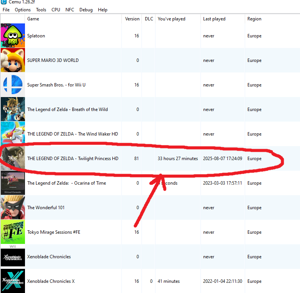This screenshot has width=300, height=293.
Task: Click last played date 2025-08-07 17:24:09
Action: pyautogui.click(x=222, y=159)
